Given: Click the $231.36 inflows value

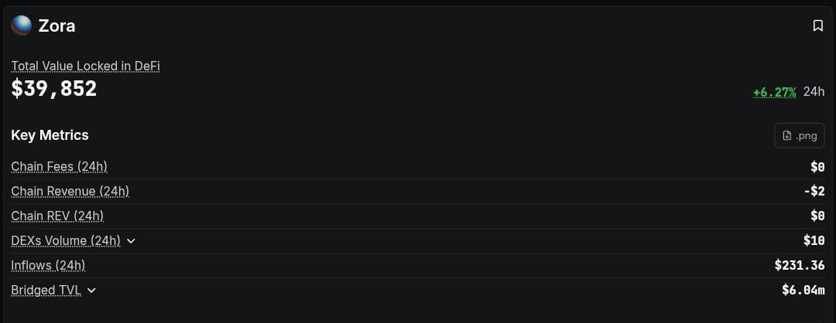Looking at the screenshot, I should [x=799, y=266].
